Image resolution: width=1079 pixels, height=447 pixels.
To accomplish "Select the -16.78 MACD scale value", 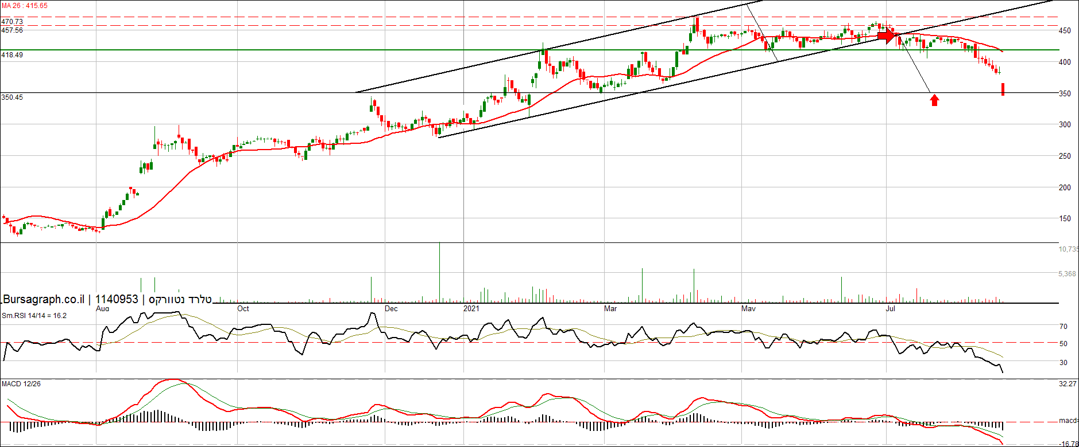I will pyautogui.click(x=1068, y=444).
